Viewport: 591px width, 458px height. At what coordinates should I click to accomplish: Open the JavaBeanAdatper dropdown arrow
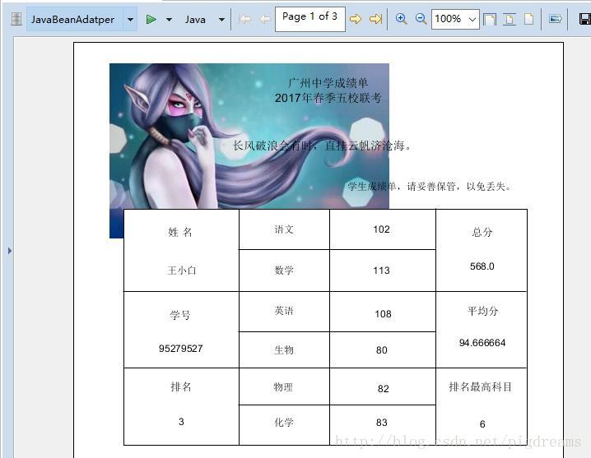(130, 19)
